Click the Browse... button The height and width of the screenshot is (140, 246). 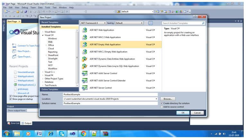click(x=168, y=99)
